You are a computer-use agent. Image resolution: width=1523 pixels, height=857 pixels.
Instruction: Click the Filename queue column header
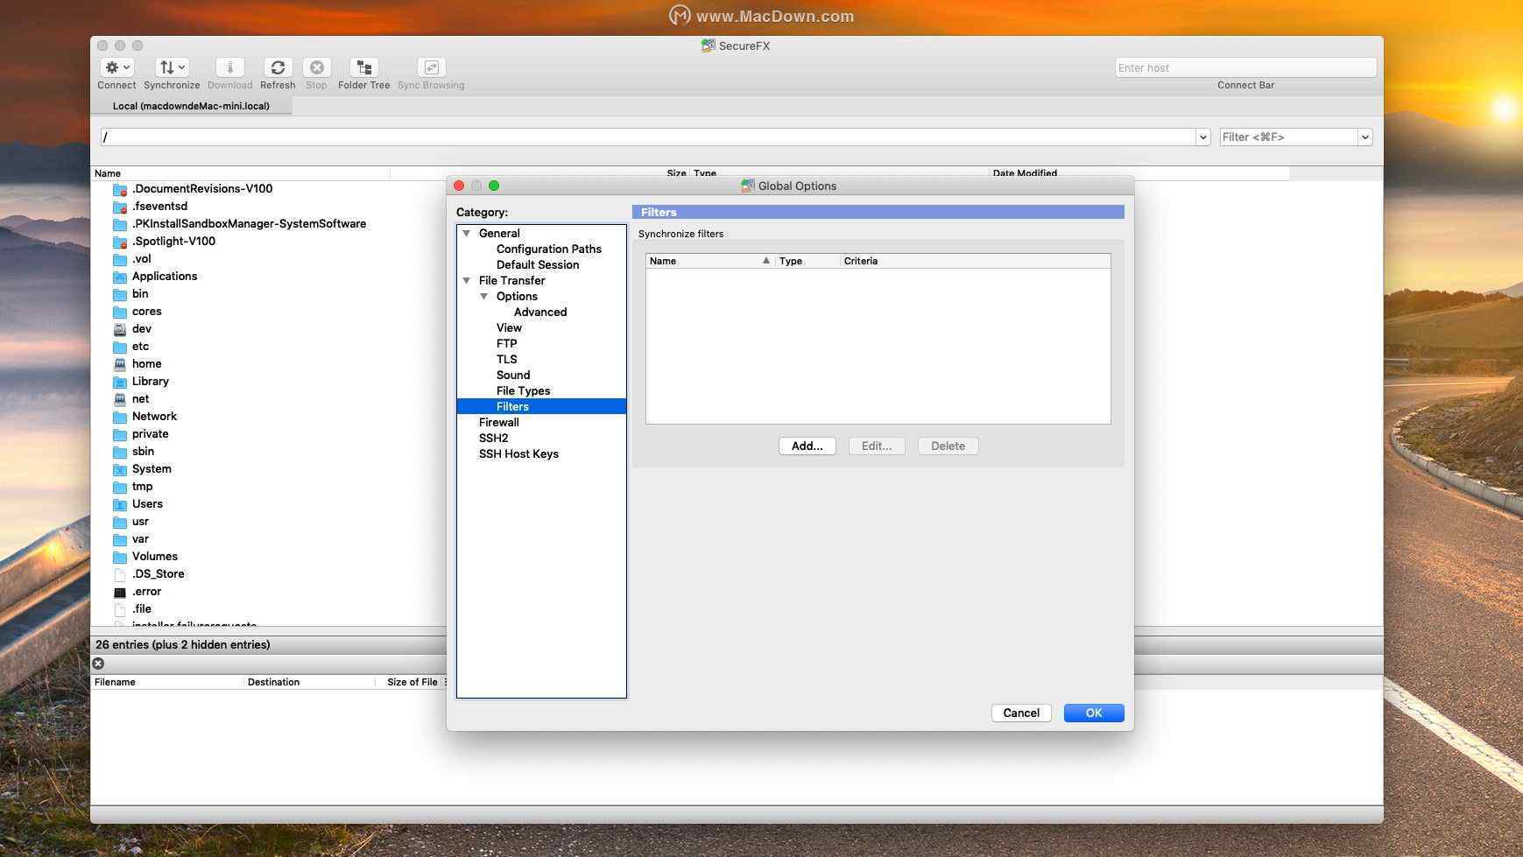(x=167, y=681)
